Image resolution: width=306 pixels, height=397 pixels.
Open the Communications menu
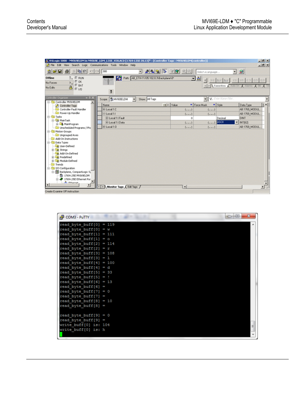click(99, 65)
